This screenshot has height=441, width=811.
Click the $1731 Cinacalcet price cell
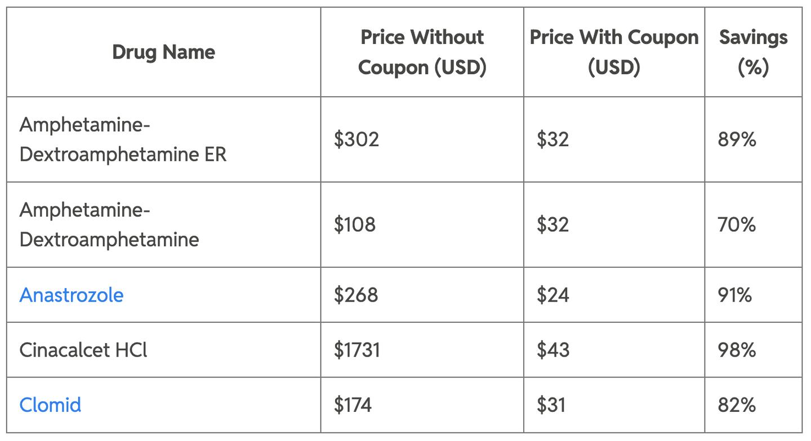click(357, 350)
